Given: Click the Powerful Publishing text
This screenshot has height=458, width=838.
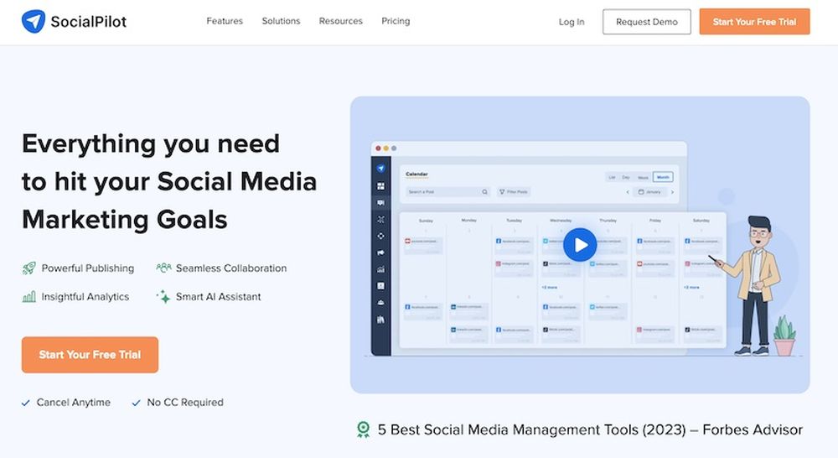Looking at the screenshot, I should pyautogui.click(x=88, y=268).
